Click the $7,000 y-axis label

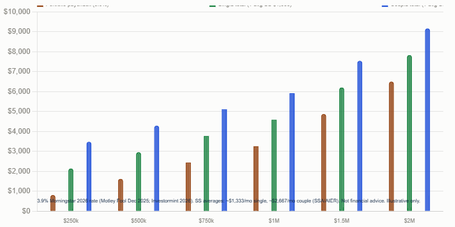pos(19,71)
